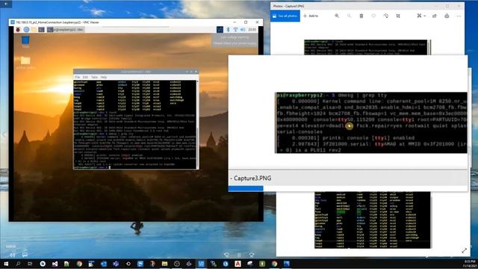This screenshot has width=478, height=269.
Task: Click the enlarged dmesg terminal preview image
Action: (371, 123)
